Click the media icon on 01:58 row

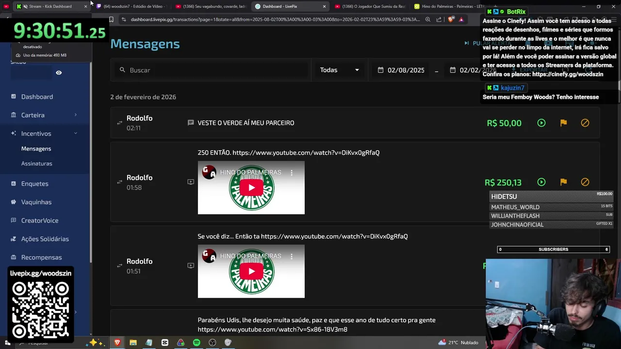191,182
